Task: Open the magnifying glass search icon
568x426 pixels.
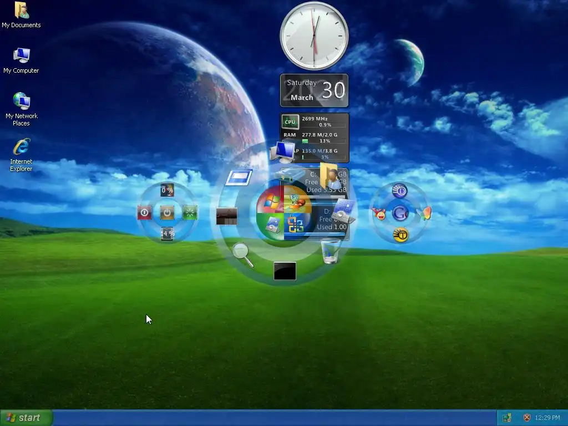Action: point(242,255)
